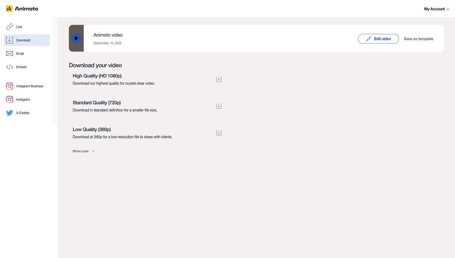Collapse the quality list via Show Less
Screen dimensions: 455x258
click(80, 151)
